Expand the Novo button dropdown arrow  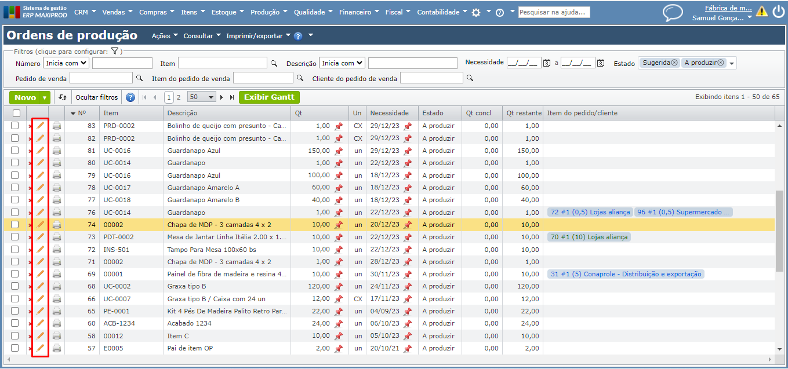[x=45, y=98]
